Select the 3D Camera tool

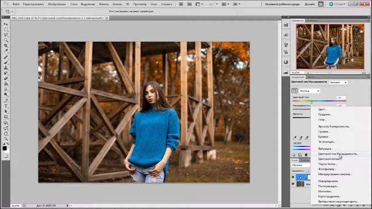(x=6, y=128)
